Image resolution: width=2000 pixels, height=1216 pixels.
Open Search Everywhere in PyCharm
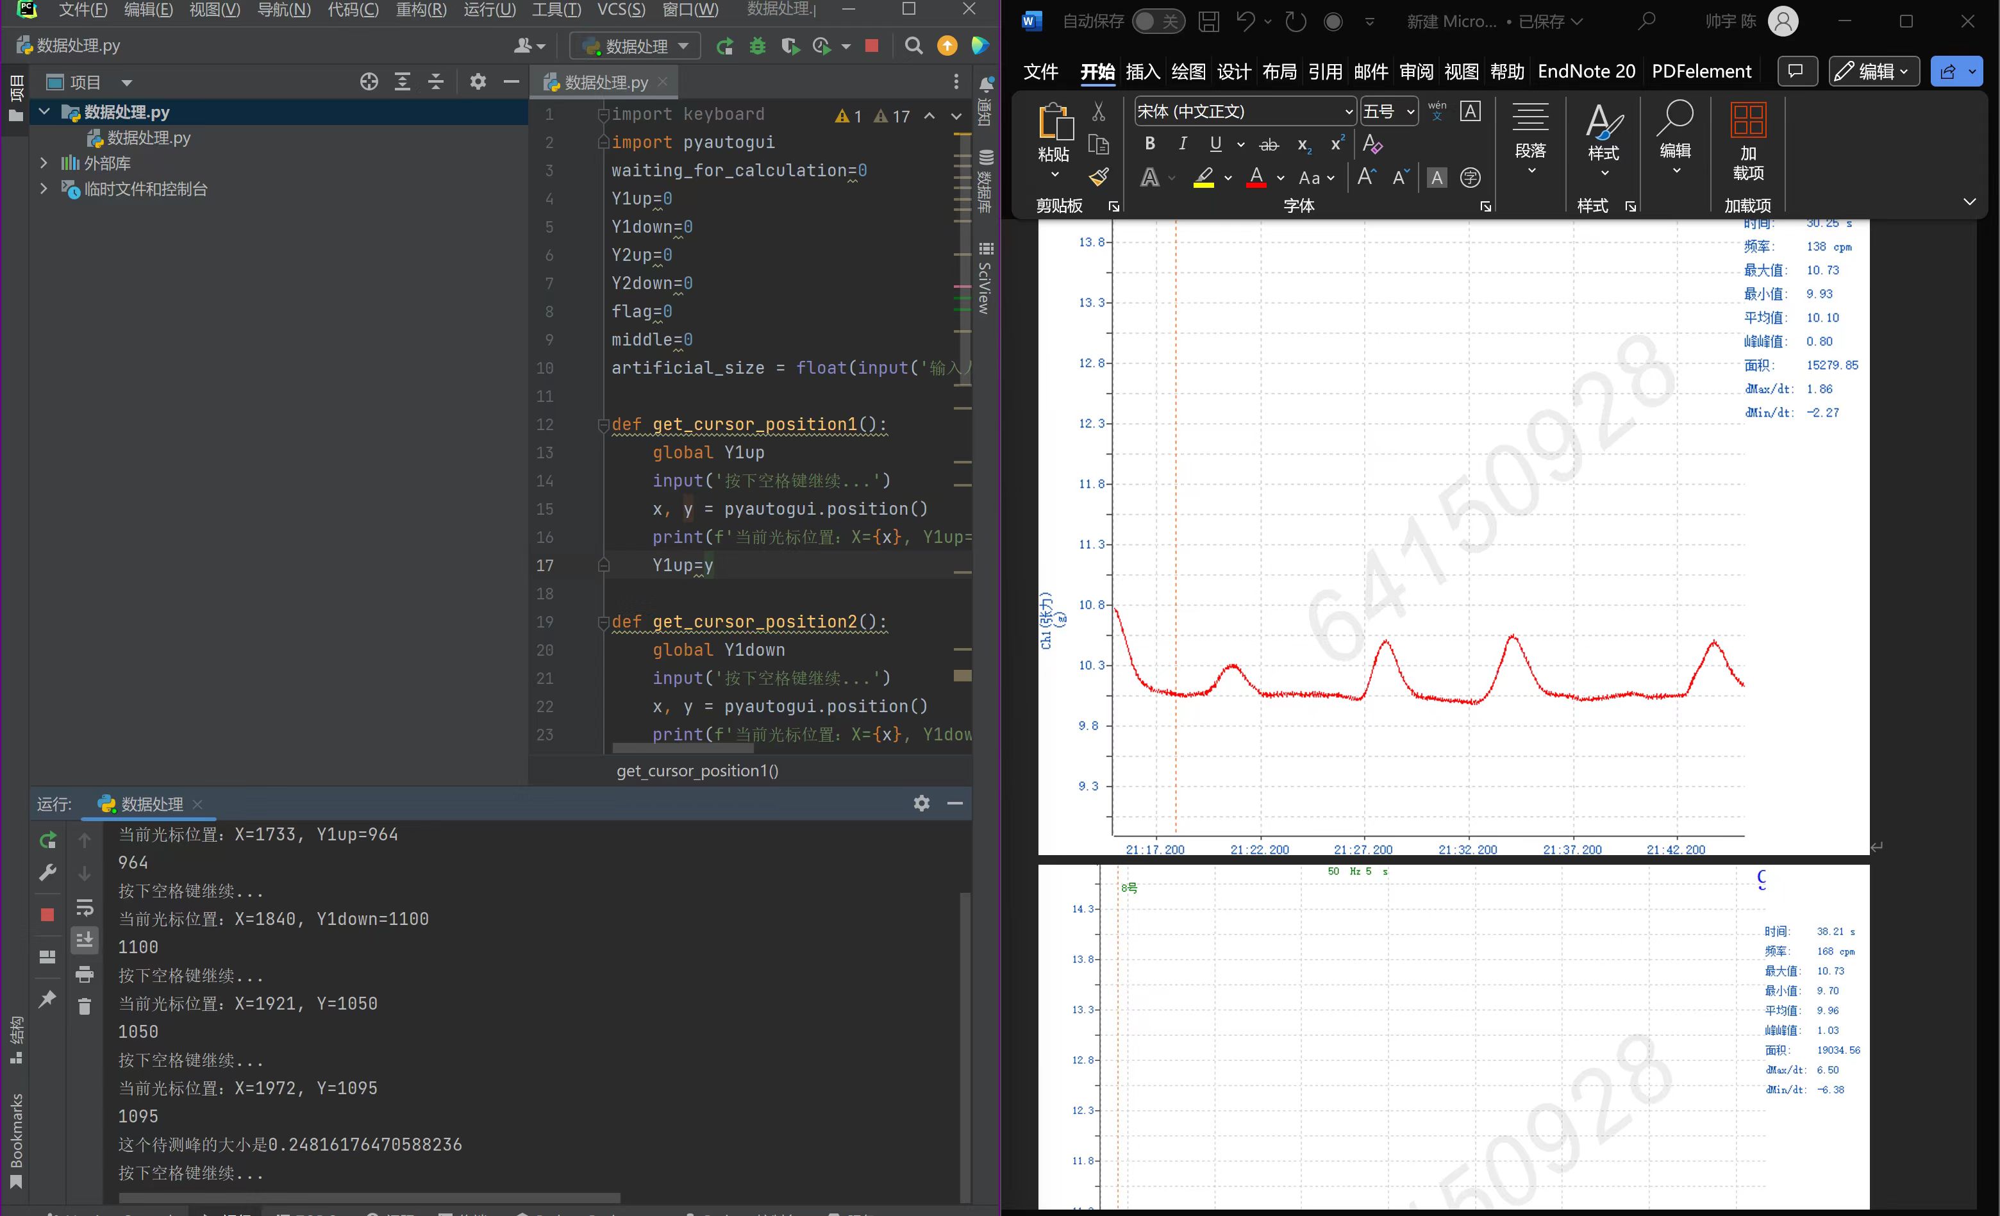[x=913, y=46]
